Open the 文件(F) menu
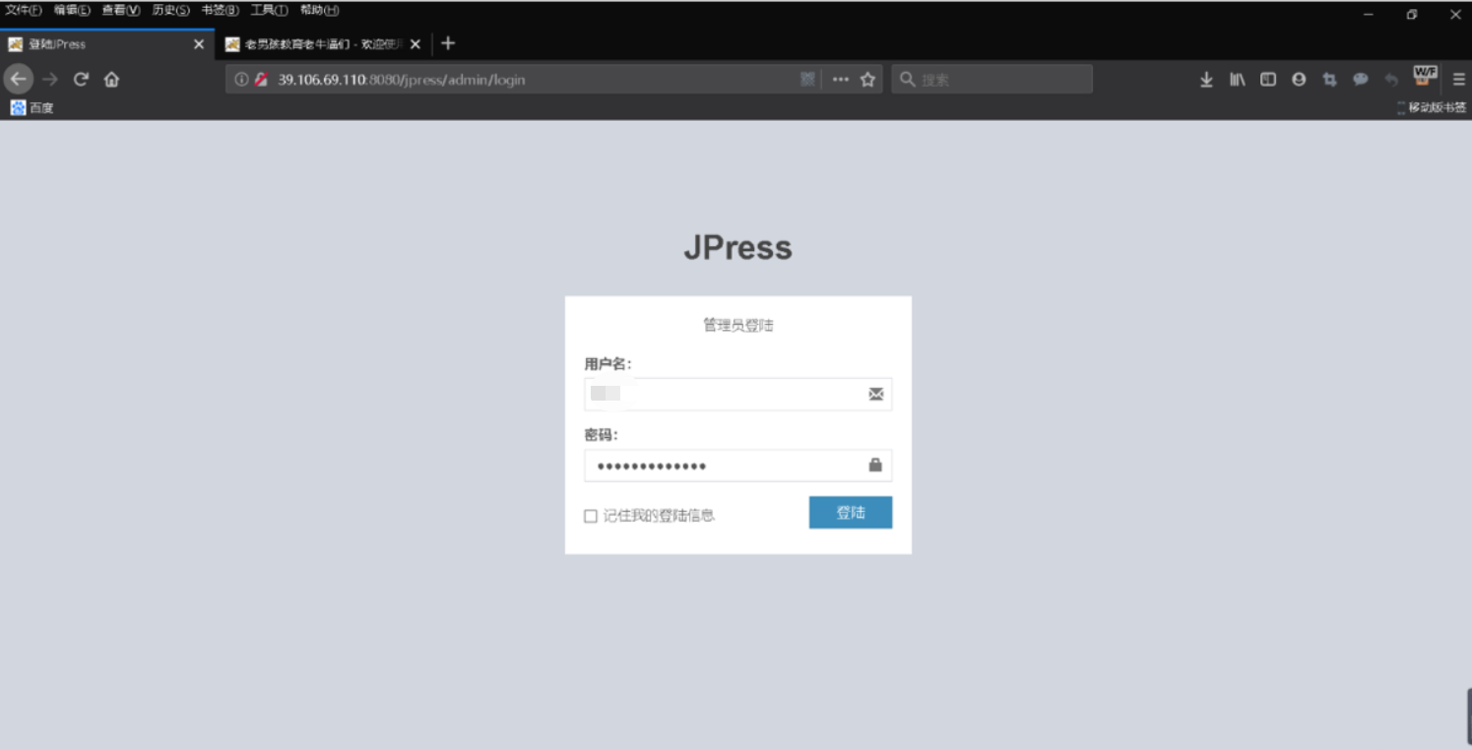The height and width of the screenshot is (750, 1472). 24,10
